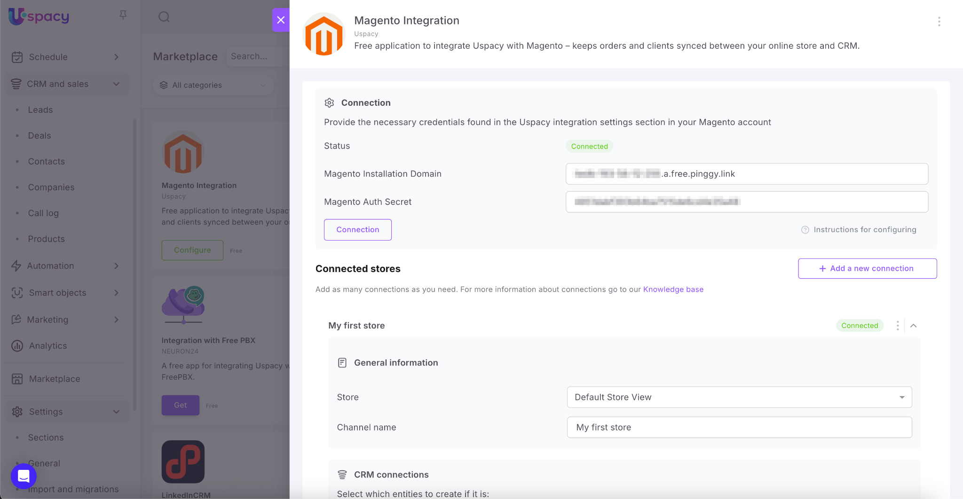
Task: Open the chat support bubble
Action: (x=24, y=476)
